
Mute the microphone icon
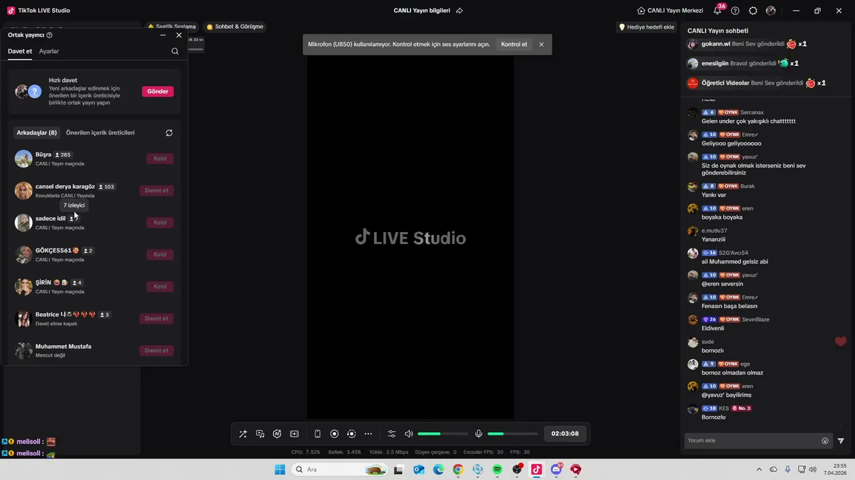pyautogui.click(x=479, y=434)
